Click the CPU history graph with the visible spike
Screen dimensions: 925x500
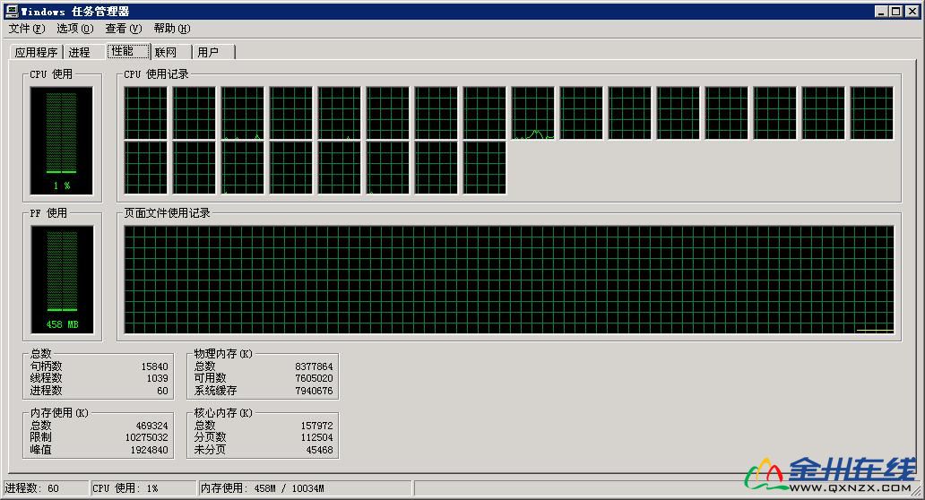532,113
